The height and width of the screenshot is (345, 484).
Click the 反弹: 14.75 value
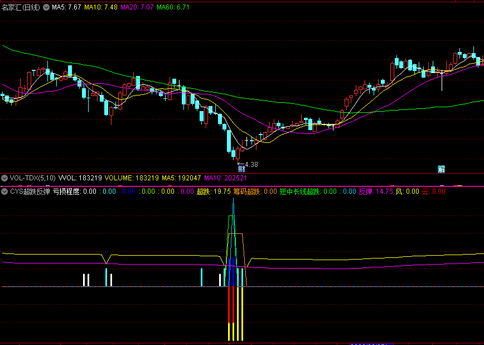[376, 191]
